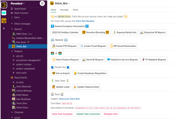Screen dimensions: 181x119
Task: Open the More sidebar options
Action: point(15,17)
